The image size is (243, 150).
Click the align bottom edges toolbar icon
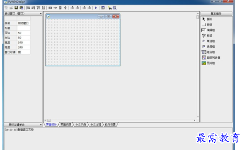[43, 8]
